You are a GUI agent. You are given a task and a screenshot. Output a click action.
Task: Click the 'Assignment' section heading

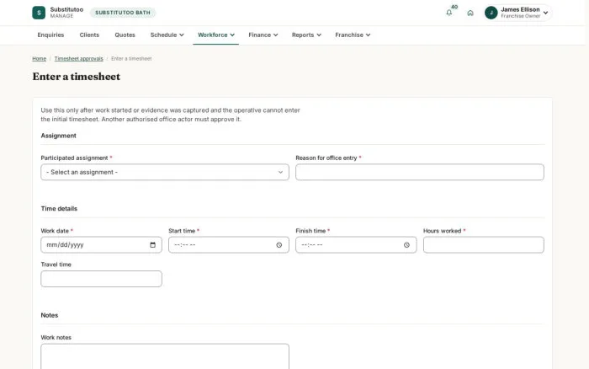pyautogui.click(x=59, y=136)
